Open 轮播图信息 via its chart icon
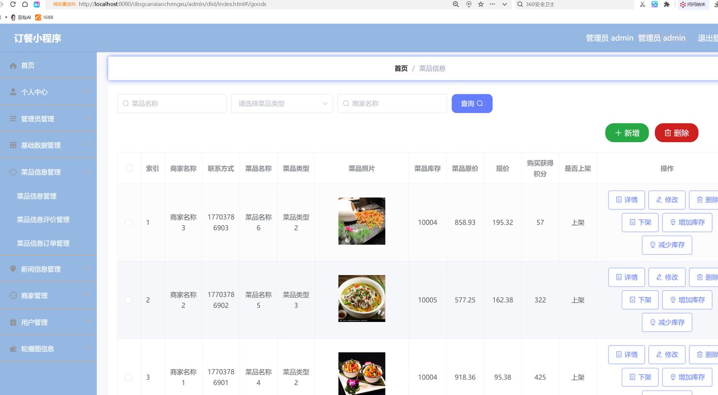Viewport: 718px width, 395px height. click(x=12, y=349)
